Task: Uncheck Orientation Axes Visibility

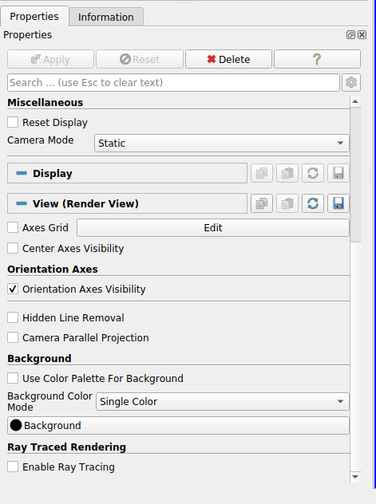Action: point(13,289)
